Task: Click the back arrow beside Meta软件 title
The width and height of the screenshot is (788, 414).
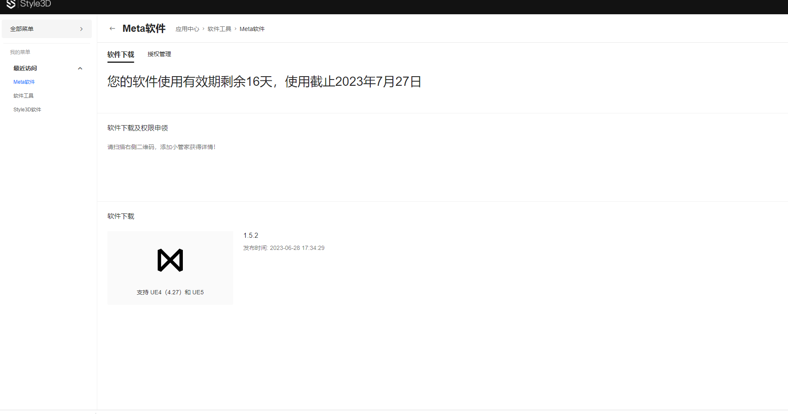Action: point(112,28)
